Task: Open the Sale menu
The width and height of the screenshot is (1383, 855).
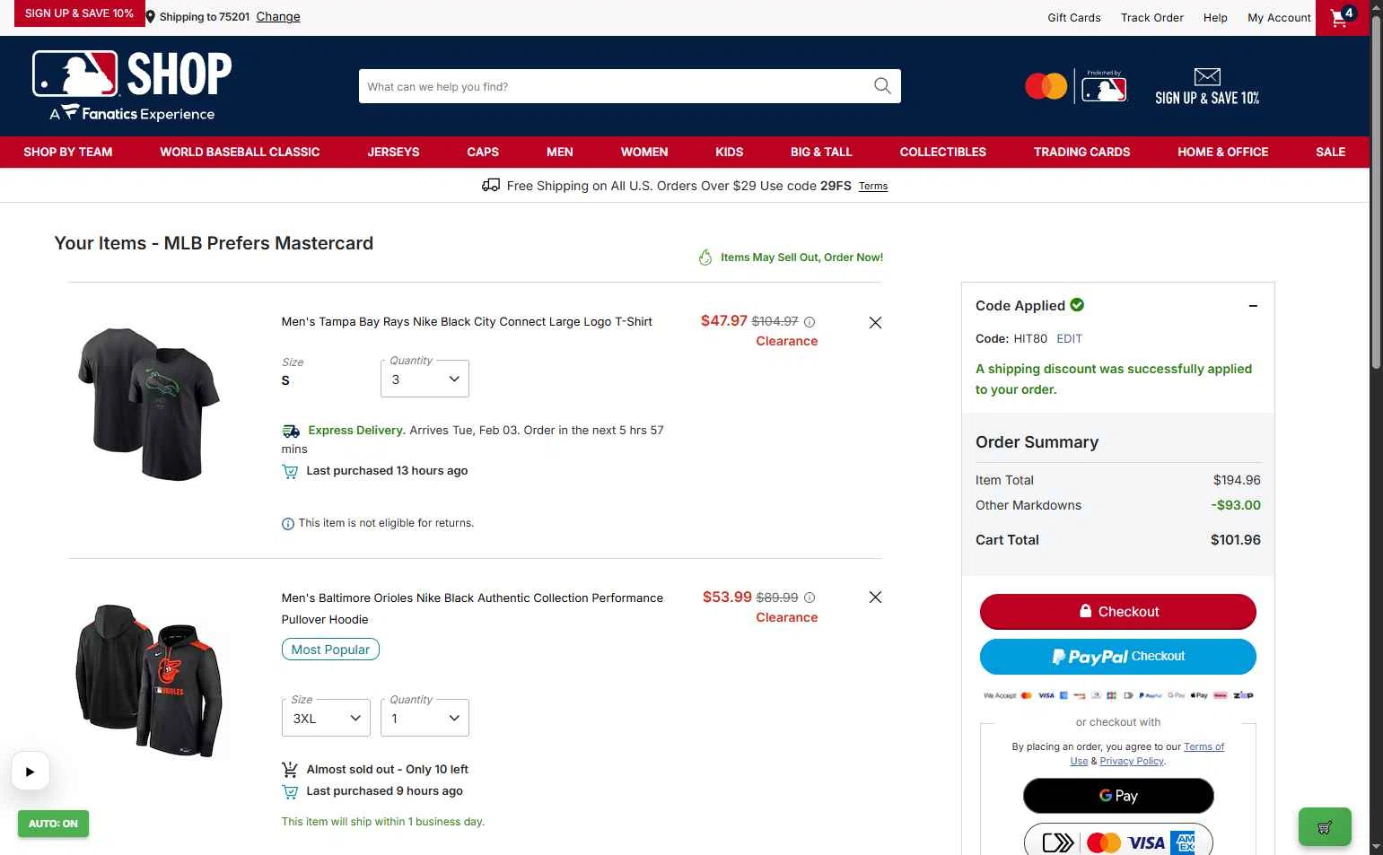Action: 1330,152
